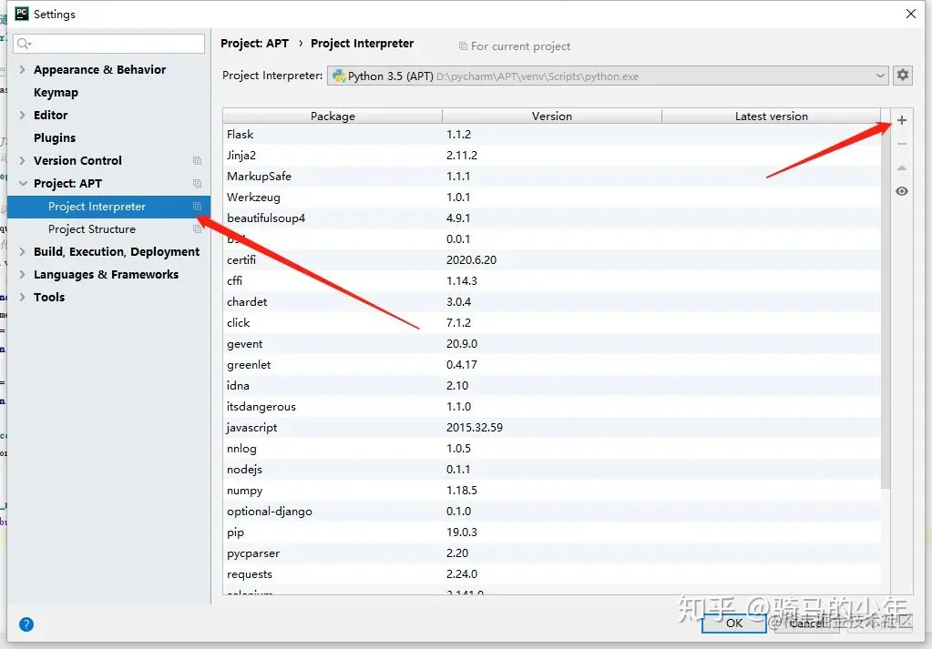
Task: Select the MarkupSafe package row
Action: coord(552,177)
